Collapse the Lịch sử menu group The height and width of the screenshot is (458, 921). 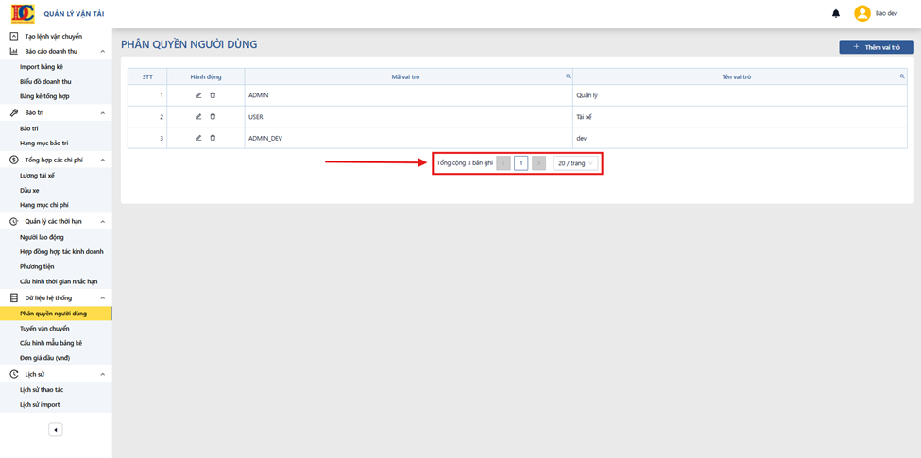point(102,374)
